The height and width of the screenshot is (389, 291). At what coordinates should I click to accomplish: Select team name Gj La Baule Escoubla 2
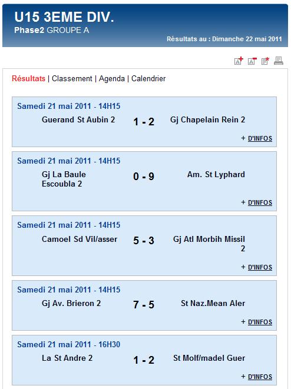pos(64,179)
